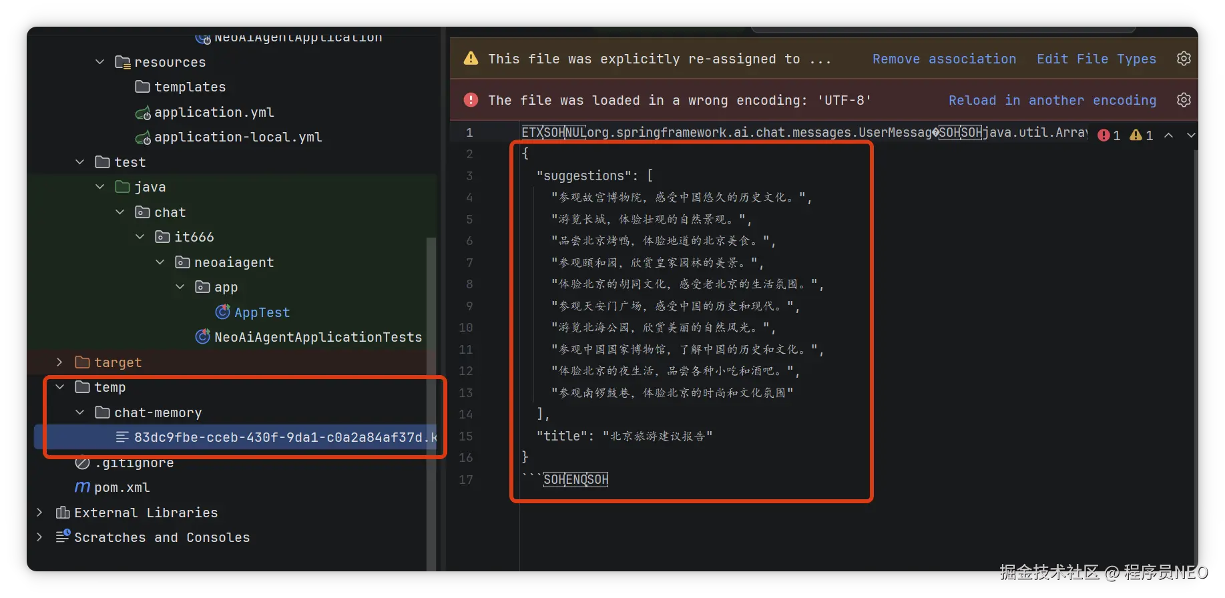Select the 83dc9fbe-cceb-430f kryo file
Screen dimensions: 1225x598
[x=285, y=437]
